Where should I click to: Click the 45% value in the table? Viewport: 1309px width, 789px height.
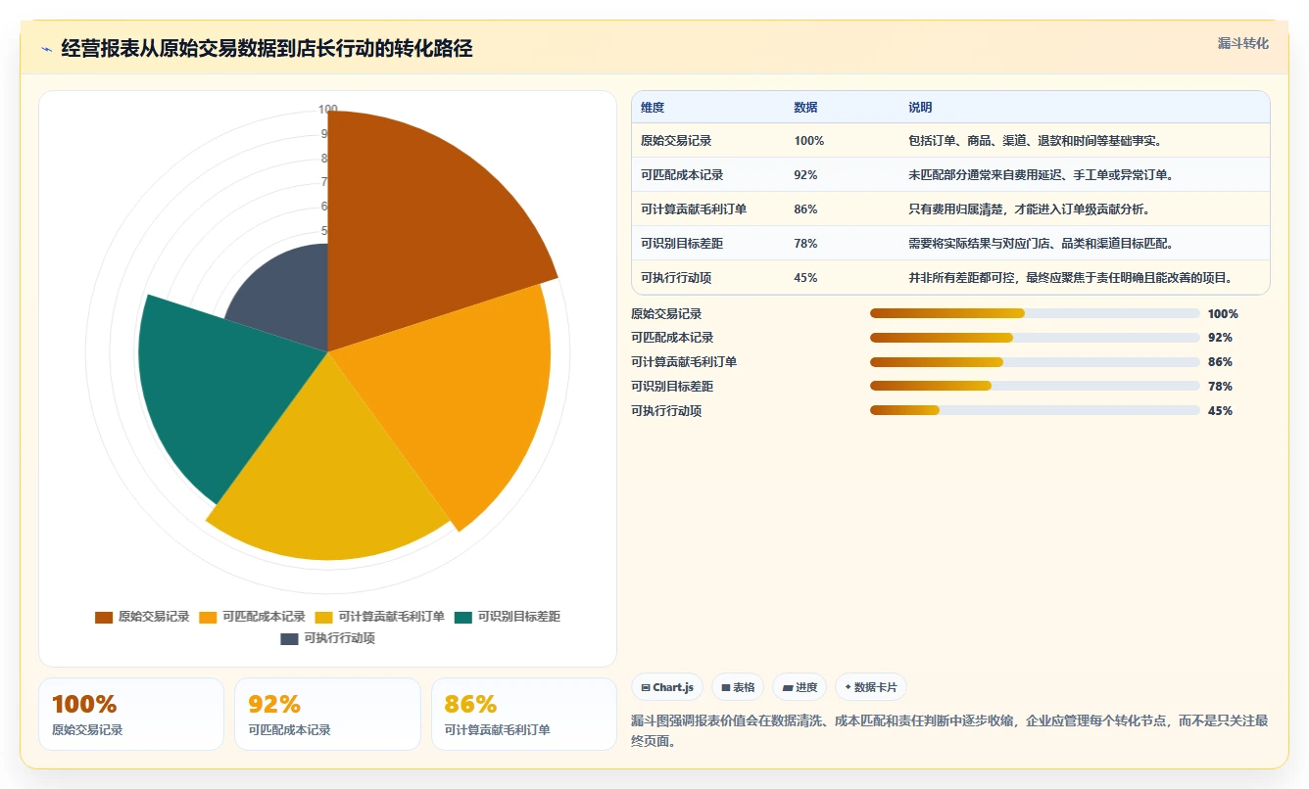pyautogui.click(x=805, y=278)
